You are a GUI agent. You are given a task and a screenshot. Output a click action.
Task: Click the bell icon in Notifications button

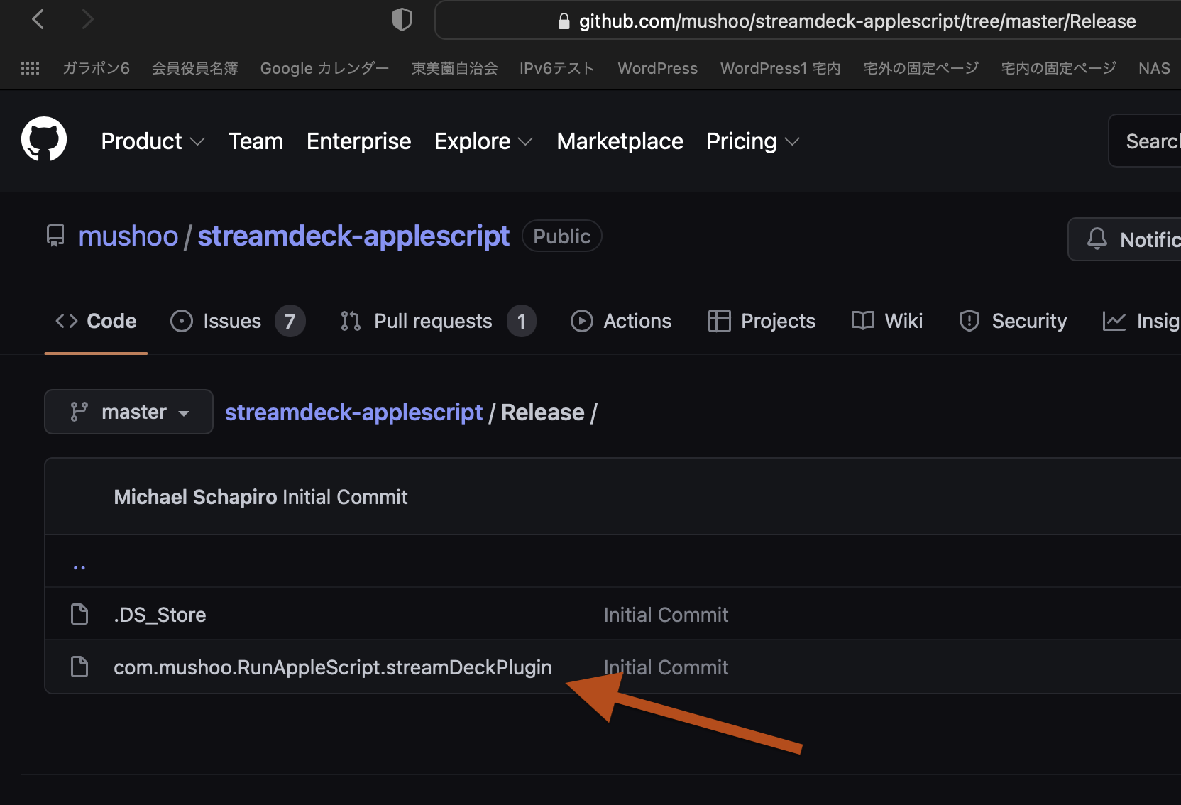1097,239
